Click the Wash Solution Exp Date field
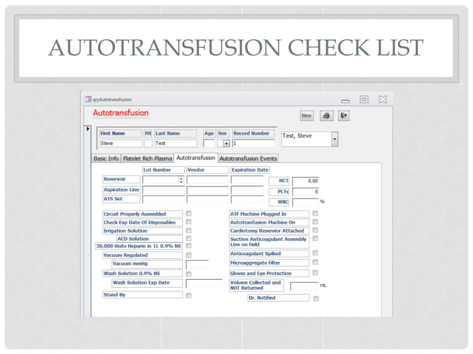 coord(204,283)
